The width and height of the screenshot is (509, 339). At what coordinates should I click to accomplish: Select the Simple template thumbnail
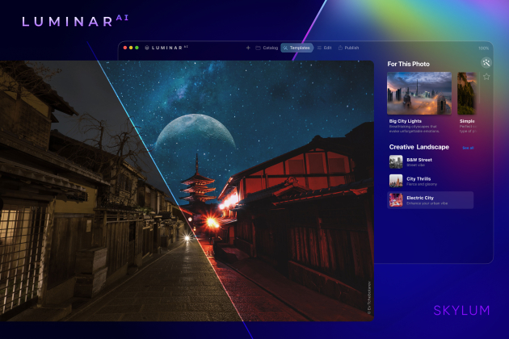click(467, 94)
